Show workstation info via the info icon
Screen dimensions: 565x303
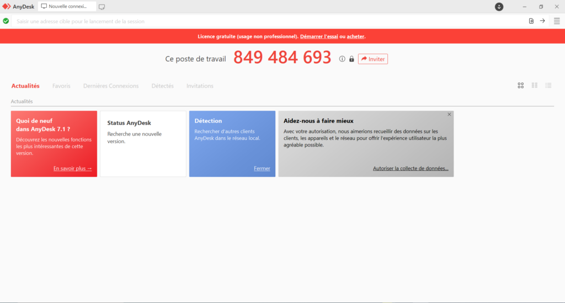(342, 59)
